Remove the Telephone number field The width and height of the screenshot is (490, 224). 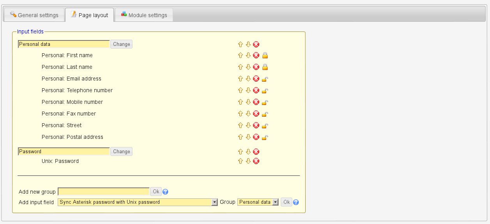(x=256, y=91)
